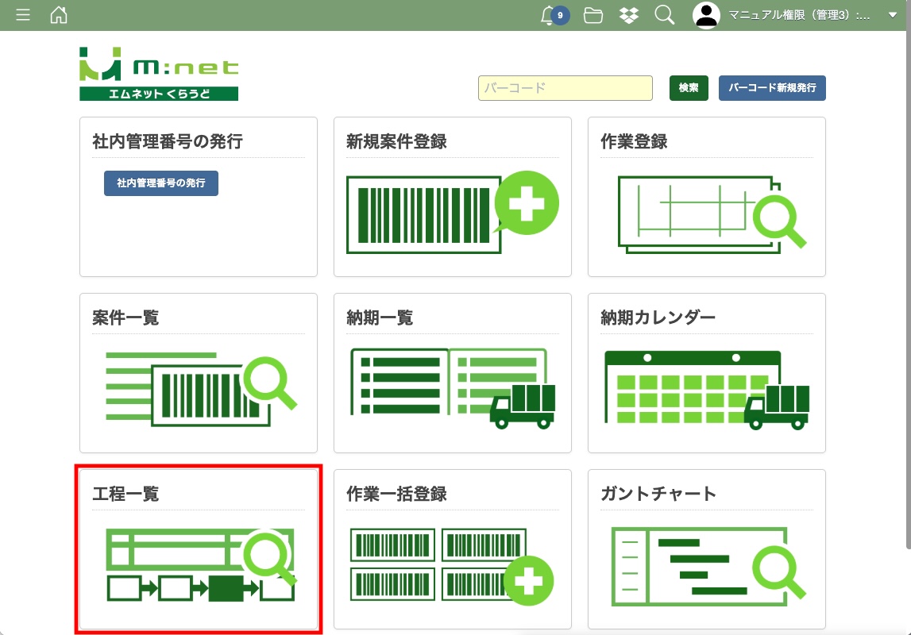Open the hamburger menu icon
The width and height of the screenshot is (911, 635).
pos(23,15)
